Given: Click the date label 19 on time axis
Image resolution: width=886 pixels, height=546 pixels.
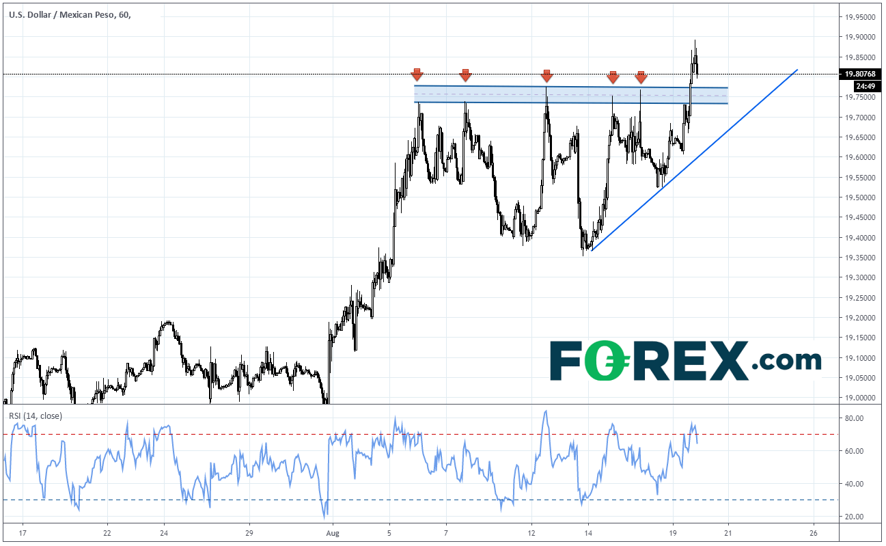Looking at the screenshot, I should tap(672, 532).
